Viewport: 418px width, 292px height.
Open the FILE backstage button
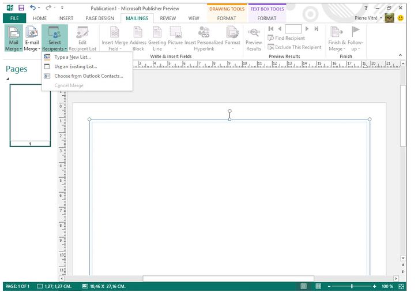[13, 18]
